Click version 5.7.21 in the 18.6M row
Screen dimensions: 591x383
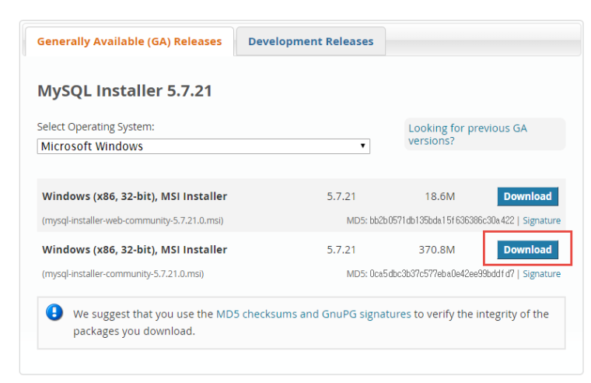pos(341,197)
